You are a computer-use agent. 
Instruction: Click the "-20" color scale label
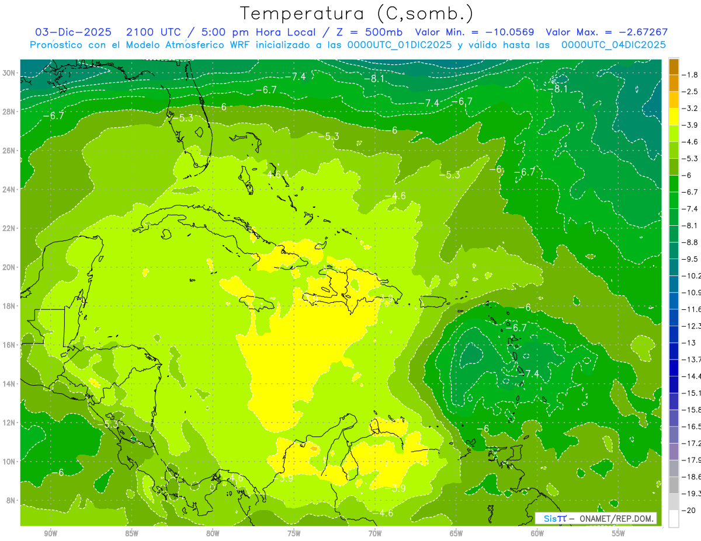(x=688, y=509)
